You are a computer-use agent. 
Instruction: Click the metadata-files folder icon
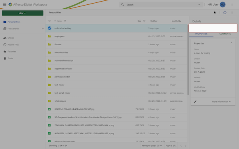[49, 52]
